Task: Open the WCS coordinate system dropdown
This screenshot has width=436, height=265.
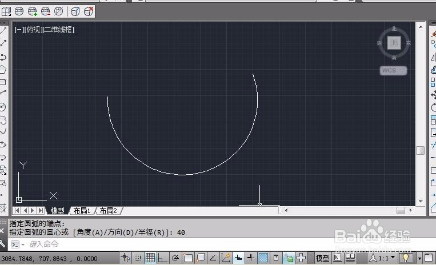Action: pyautogui.click(x=393, y=70)
